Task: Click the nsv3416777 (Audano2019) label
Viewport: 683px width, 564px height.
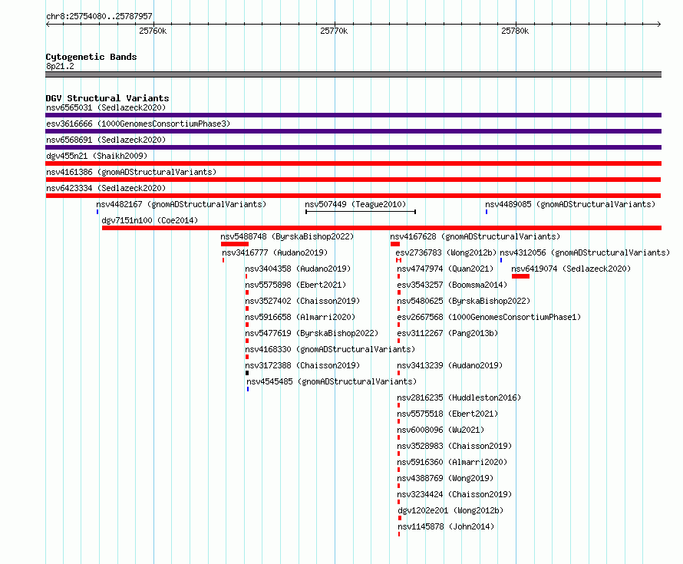Action: coord(275,252)
